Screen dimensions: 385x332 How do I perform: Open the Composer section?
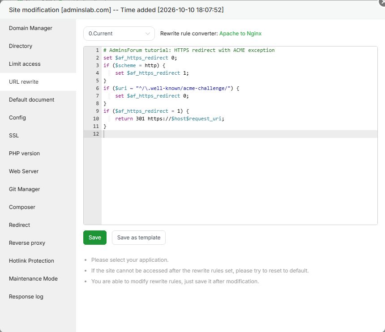pos(22,207)
